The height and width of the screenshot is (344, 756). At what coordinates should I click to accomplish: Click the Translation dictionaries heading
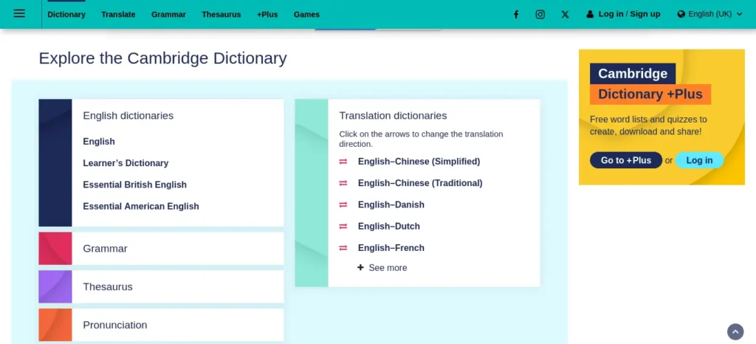[x=393, y=116]
